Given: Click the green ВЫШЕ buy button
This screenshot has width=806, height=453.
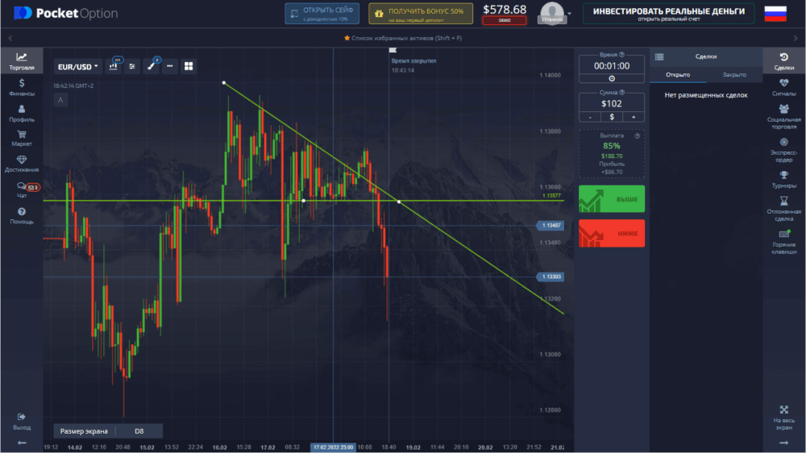Looking at the screenshot, I should pyautogui.click(x=612, y=199).
